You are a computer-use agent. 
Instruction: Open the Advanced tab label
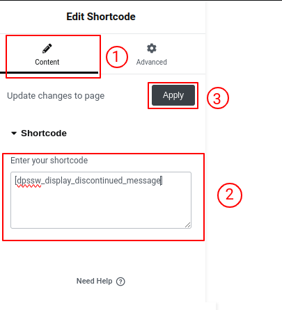click(x=152, y=62)
